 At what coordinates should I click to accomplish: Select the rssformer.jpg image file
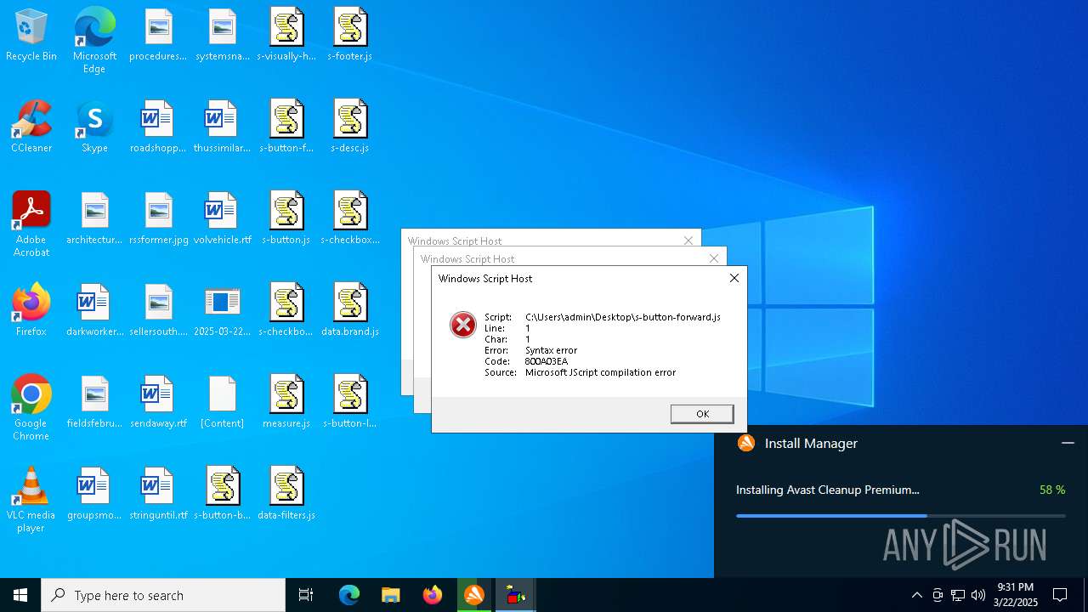(158, 219)
